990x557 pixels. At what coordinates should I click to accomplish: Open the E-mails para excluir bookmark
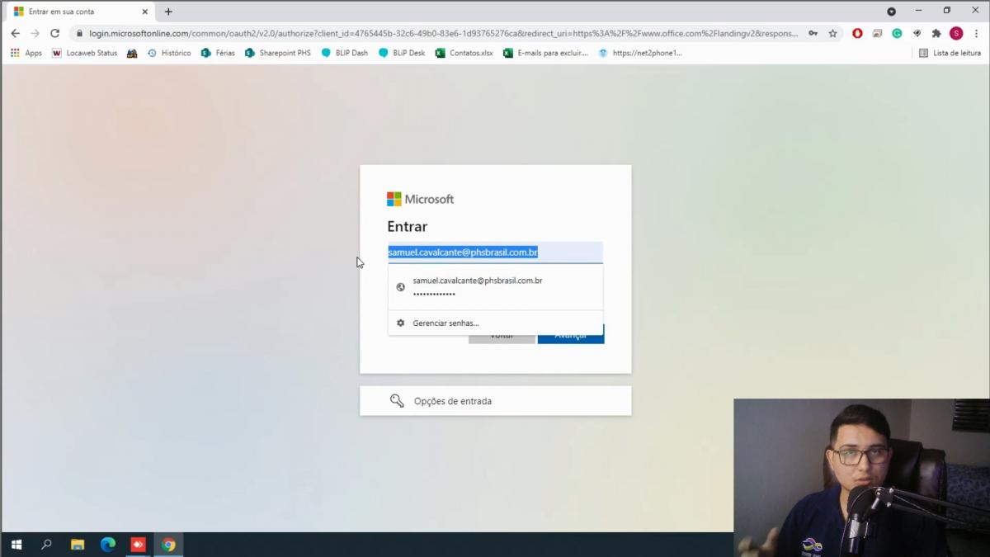[x=545, y=53]
